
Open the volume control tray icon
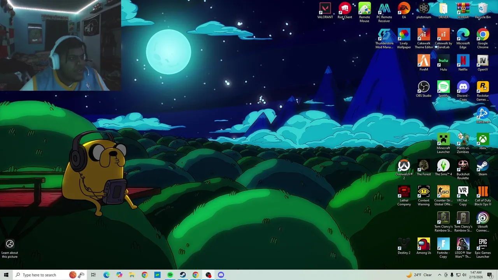click(464, 275)
